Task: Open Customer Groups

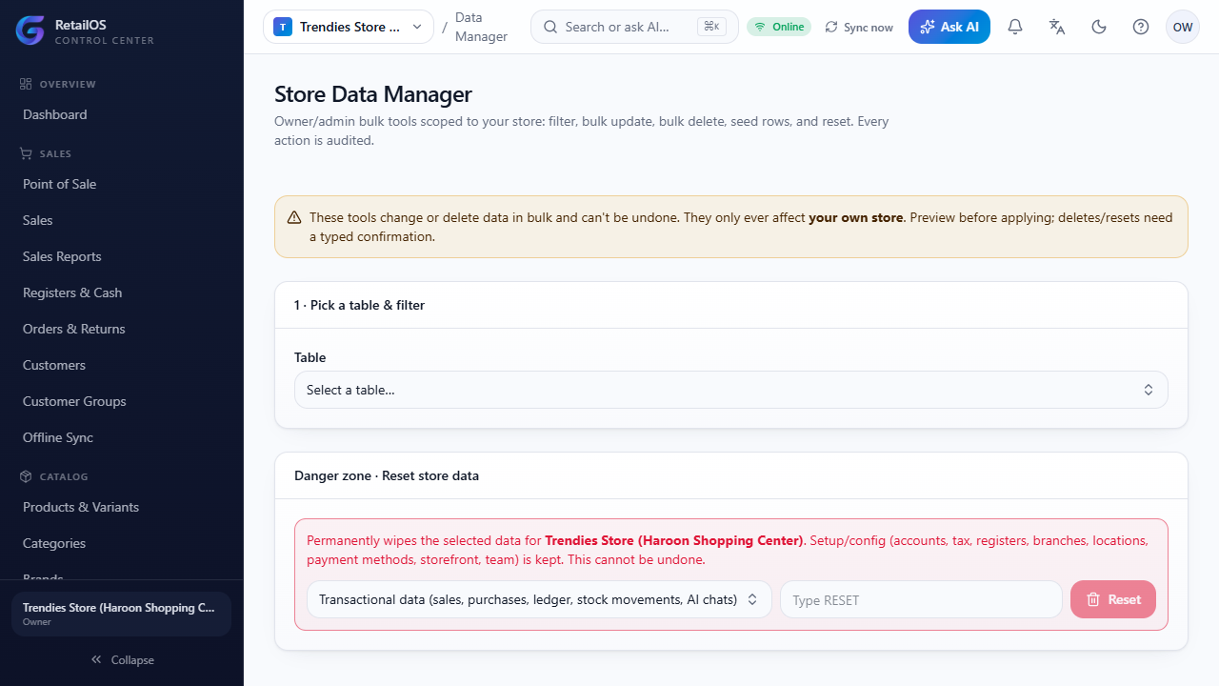Action: coord(122,401)
